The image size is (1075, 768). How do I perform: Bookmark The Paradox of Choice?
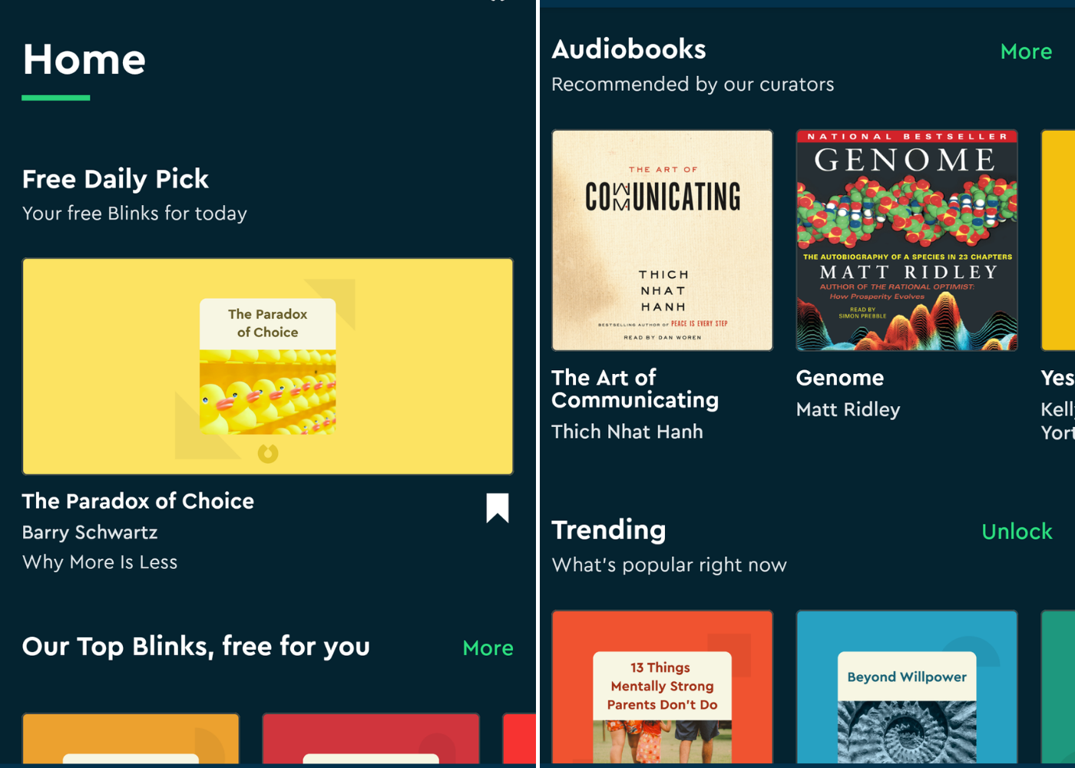[498, 508]
